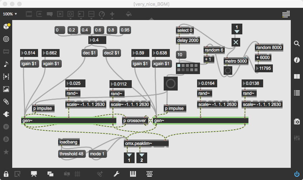The height and width of the screenshot is (180, 303).
Task: Open the reference book sidebar icon
Action: (297, 77)
